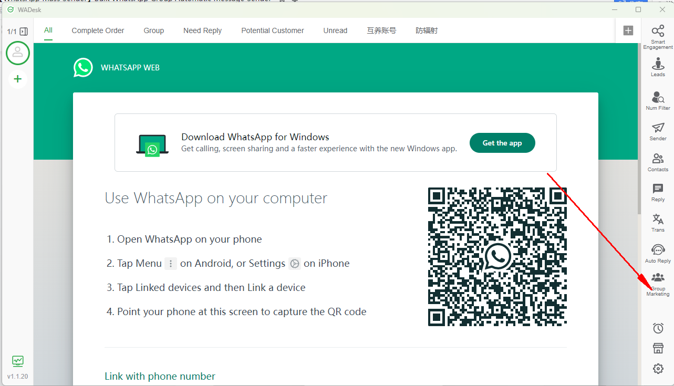Click the plus icon beside the tabs

[x=628, y=30]
